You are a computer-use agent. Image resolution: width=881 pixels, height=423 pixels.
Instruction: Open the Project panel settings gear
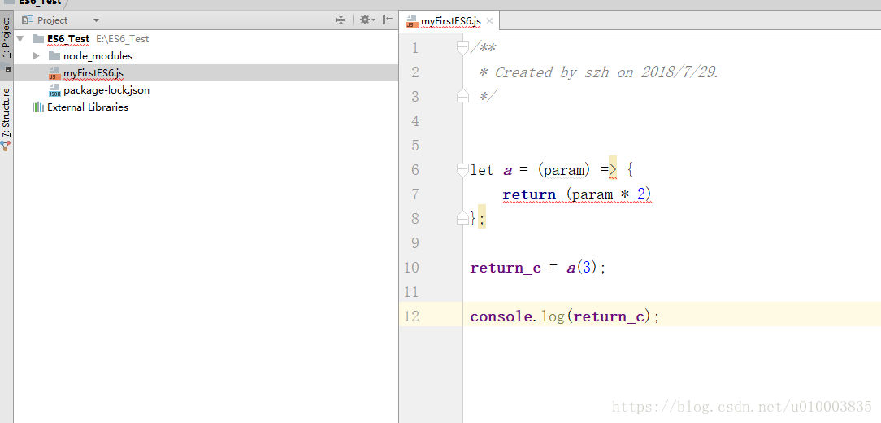[366, 20]
